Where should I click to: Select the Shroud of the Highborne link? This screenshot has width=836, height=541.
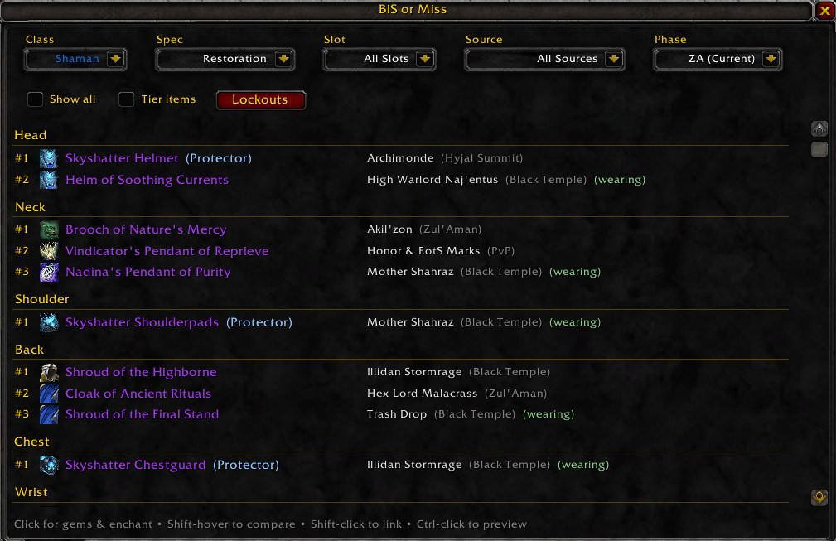click(142, 372)
